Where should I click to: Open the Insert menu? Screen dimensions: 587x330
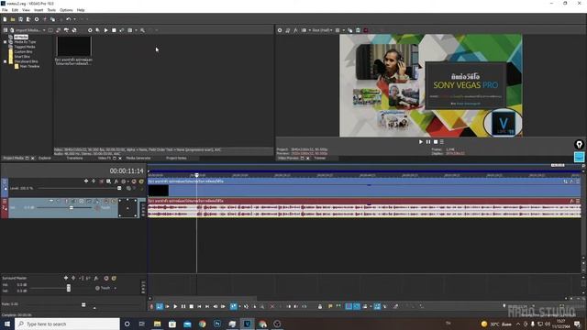[39, 10]
